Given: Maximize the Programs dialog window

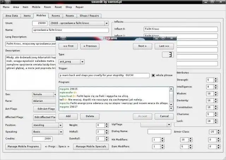Looking at the screenshot, I should (164, 38).
